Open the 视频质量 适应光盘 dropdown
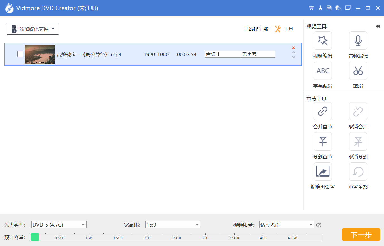This screenshot has width=384, height=246. click(x=287, y=225)
